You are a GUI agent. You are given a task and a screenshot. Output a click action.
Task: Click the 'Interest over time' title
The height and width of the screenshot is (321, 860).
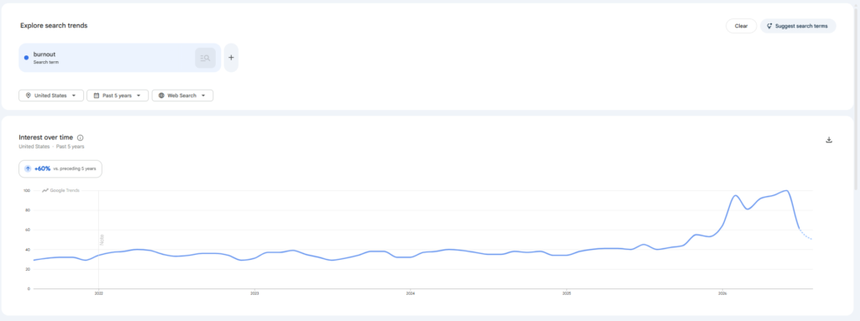tap(45, 137)
